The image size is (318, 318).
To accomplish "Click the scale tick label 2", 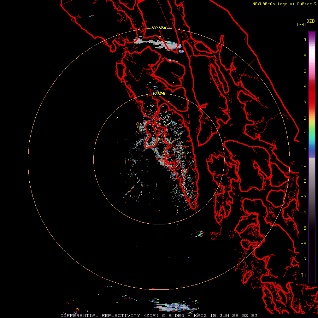I will pos(305,118).
